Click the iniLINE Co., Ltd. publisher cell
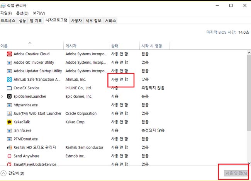The width and height of the screenshot is (251, 181). [78, 88]
